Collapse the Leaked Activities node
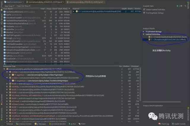190x126 pixels. (144, 34)
